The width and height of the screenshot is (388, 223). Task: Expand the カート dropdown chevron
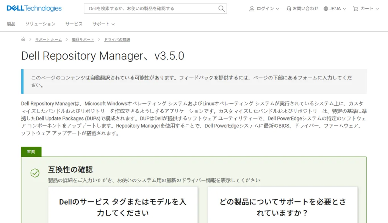pyautogui.click(x=377, y=9)
